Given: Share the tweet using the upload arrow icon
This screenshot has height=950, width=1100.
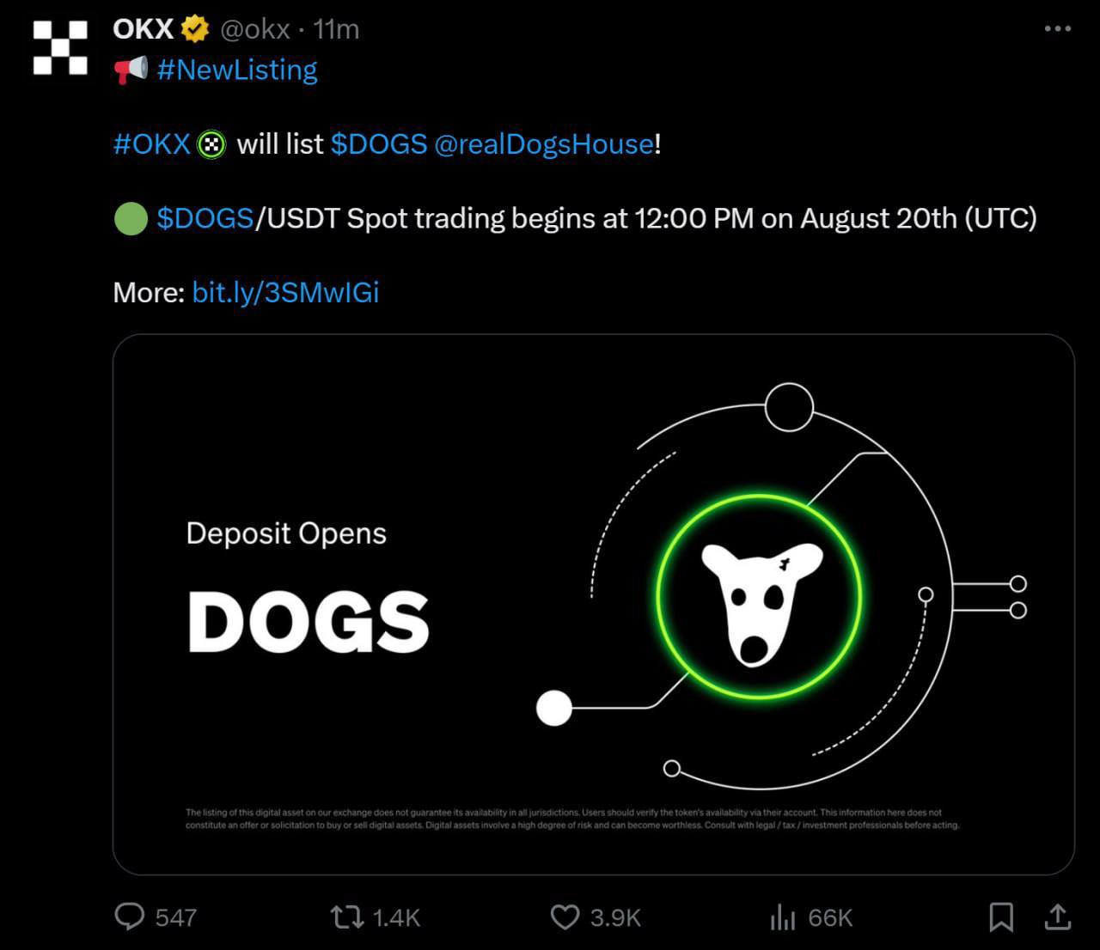Looking at the screenshot, I should click(x=1057, y=917).
